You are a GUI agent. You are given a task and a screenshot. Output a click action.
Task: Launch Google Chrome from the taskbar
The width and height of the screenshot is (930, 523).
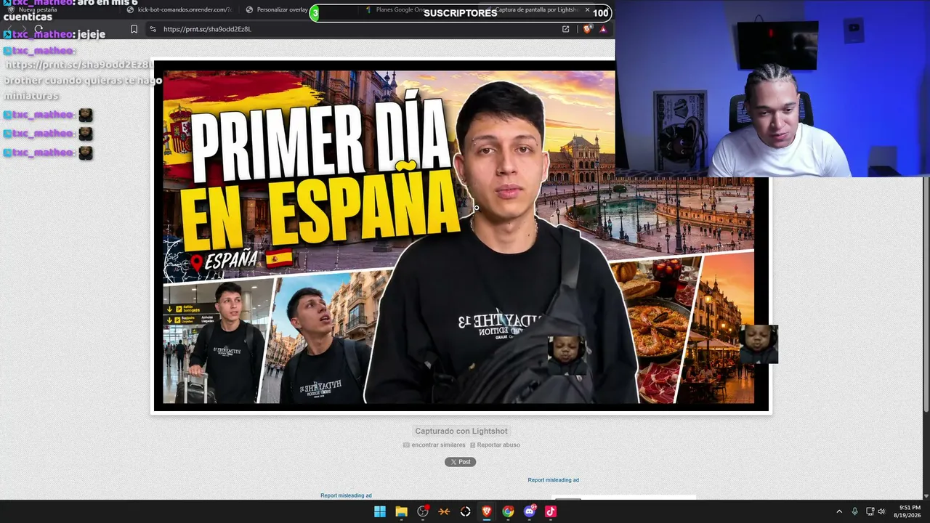tap(508, 511)
